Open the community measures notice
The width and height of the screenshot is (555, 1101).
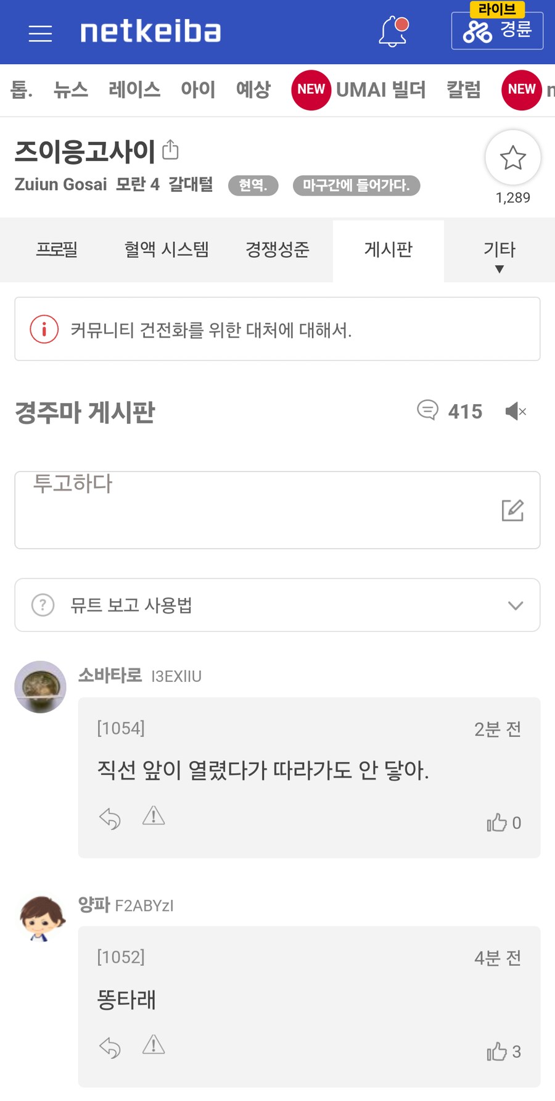pyautogui.click(x=277, y=330)
